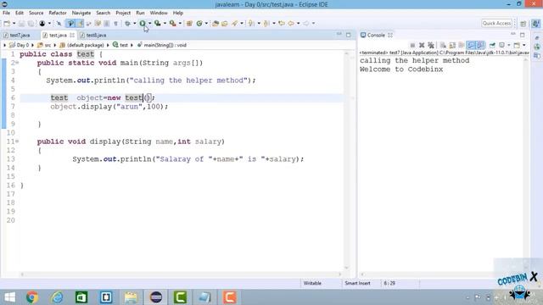543x305 pixels.
Task: Click the Clear Console icon
Action: click(x=443, y=45)
